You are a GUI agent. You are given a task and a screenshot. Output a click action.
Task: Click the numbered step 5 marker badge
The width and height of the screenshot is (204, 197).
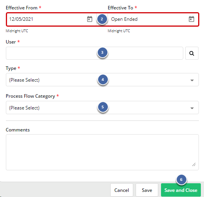tap(103, 107)
